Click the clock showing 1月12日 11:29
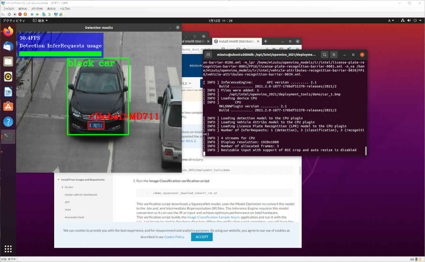 pyautogui.click(x=220, y=21)
